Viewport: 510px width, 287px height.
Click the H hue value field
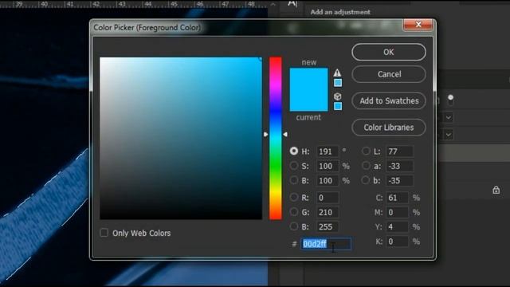tap(328, 151)
